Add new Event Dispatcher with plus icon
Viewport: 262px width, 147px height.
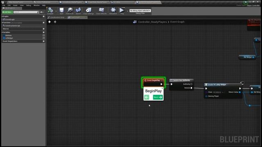pos(44,41)
